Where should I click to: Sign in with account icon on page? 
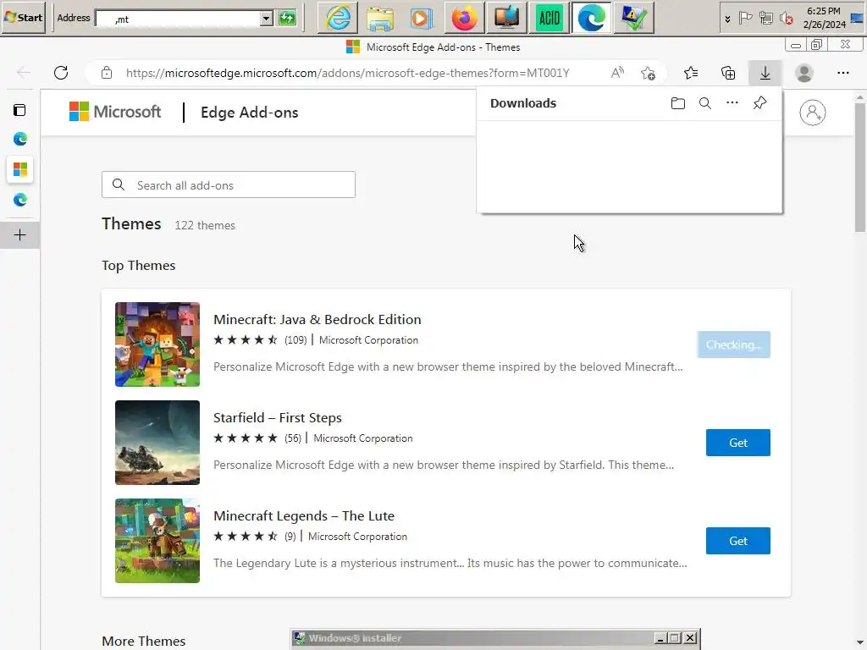(812, 113)
